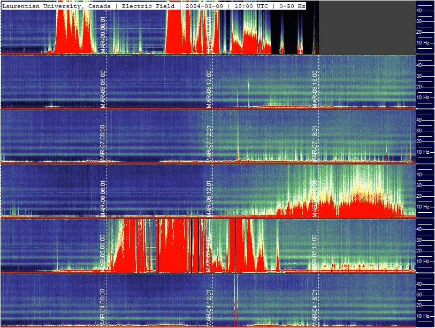Screen dimensions: 435x328
Task: Select the MAR-04 18:01 time marker
Action: pos(315,308)
